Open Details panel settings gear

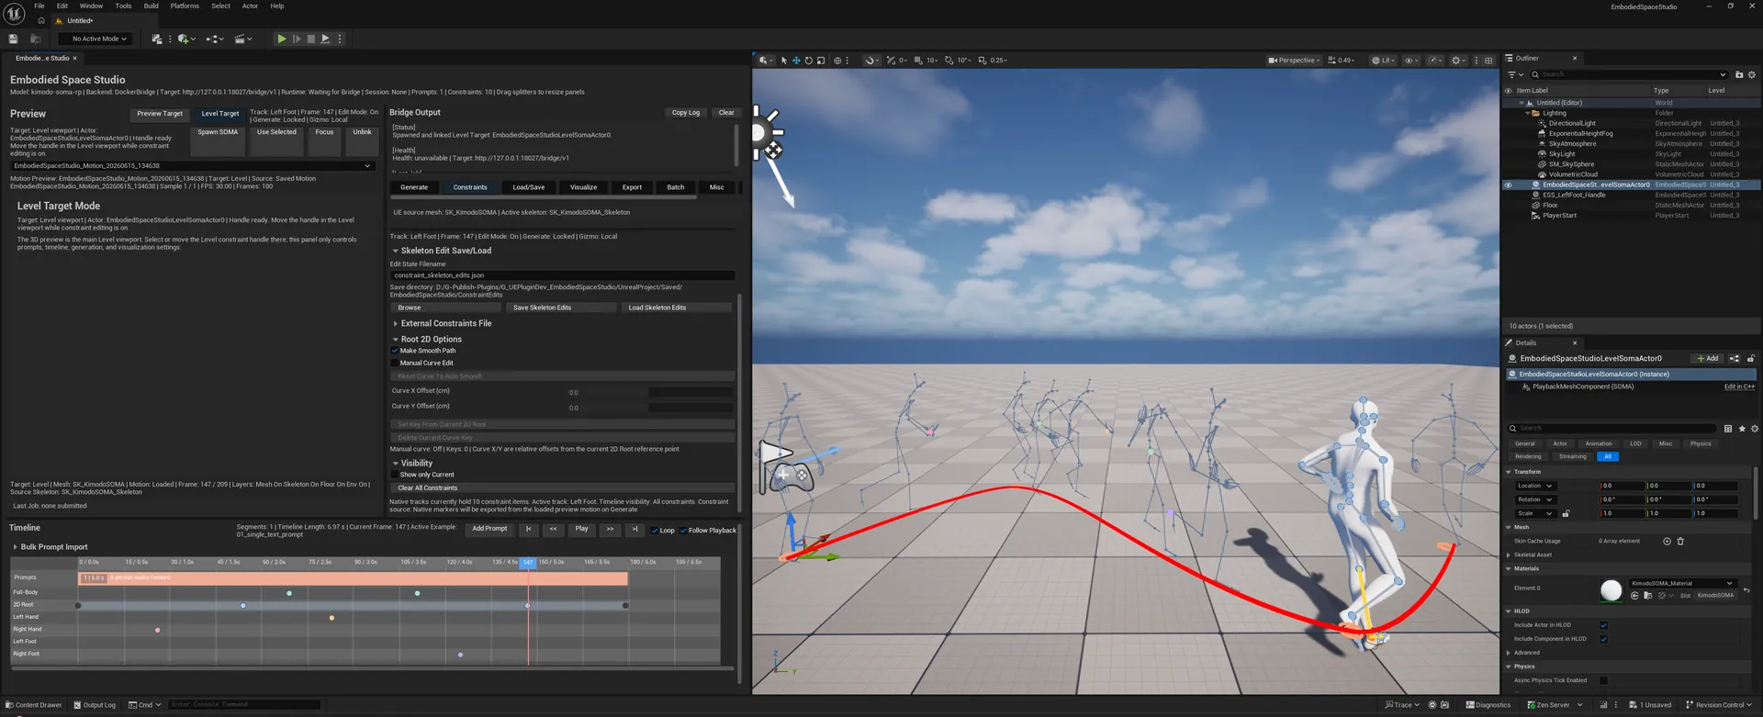tap(1755, 429)
